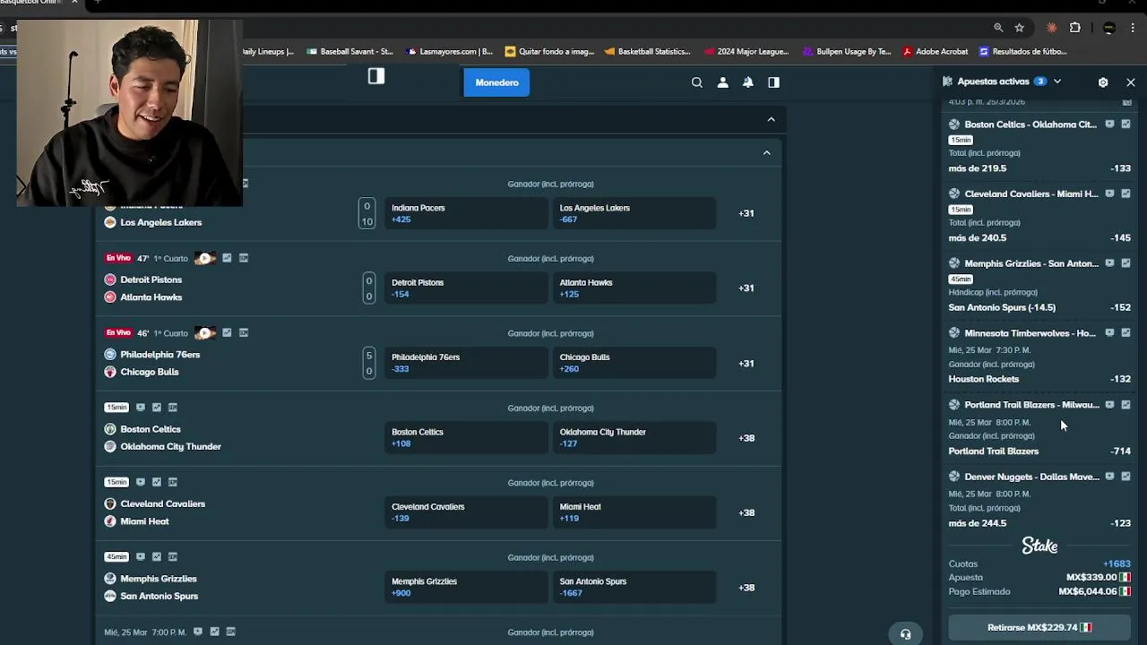Click the Monedero button
The image size is (1147, 645).
point(496,82)
